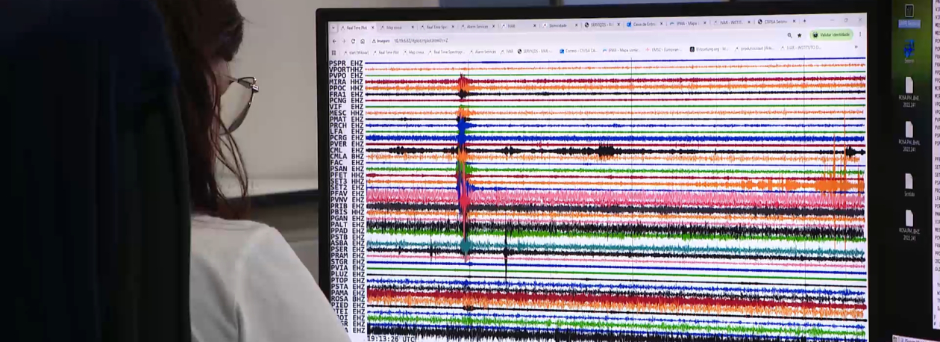Open the Real Time Plot bookmark
Screen dimensions: 940x342
(386, 52)
